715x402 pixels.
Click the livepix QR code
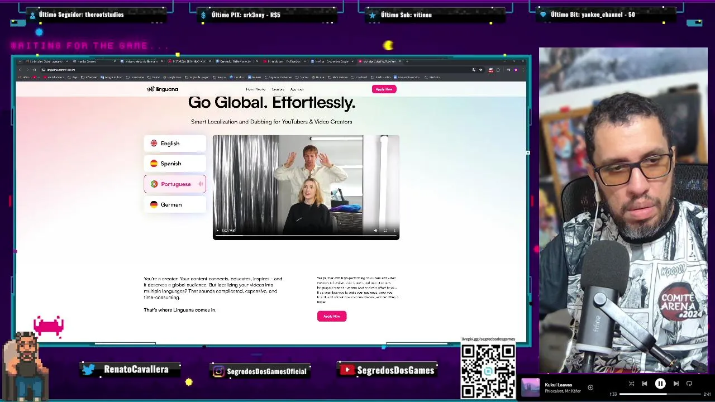click(488, 371)
